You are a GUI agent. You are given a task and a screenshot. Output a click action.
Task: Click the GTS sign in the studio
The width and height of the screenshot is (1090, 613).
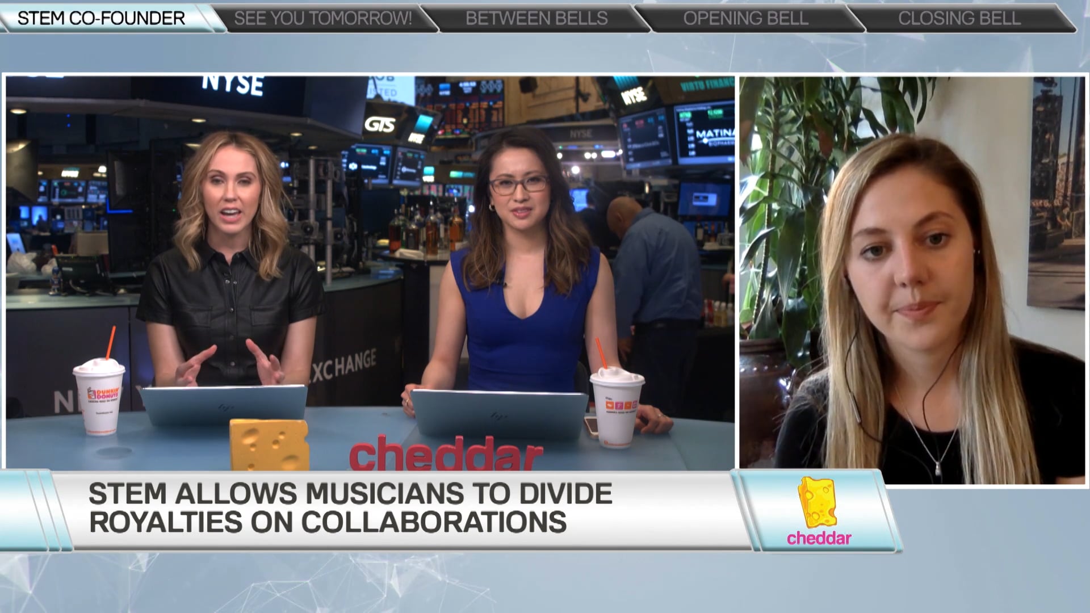[x=379, y=125]
